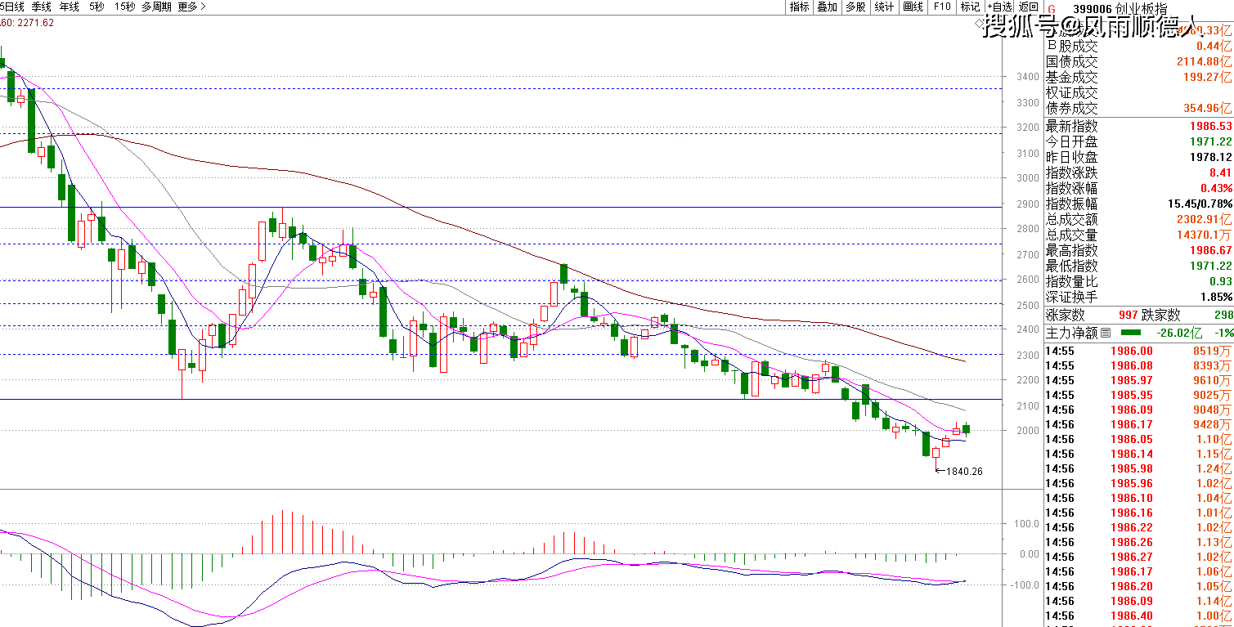Screen dimensions: 1234x627
Task: Open the 多股 multi-stock view
Action: coord(855,7)
